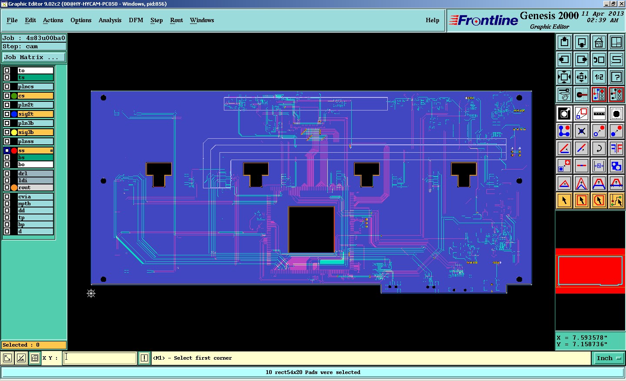Click the Job : 4s83u00ba0 label

click(x=34, y=38)
